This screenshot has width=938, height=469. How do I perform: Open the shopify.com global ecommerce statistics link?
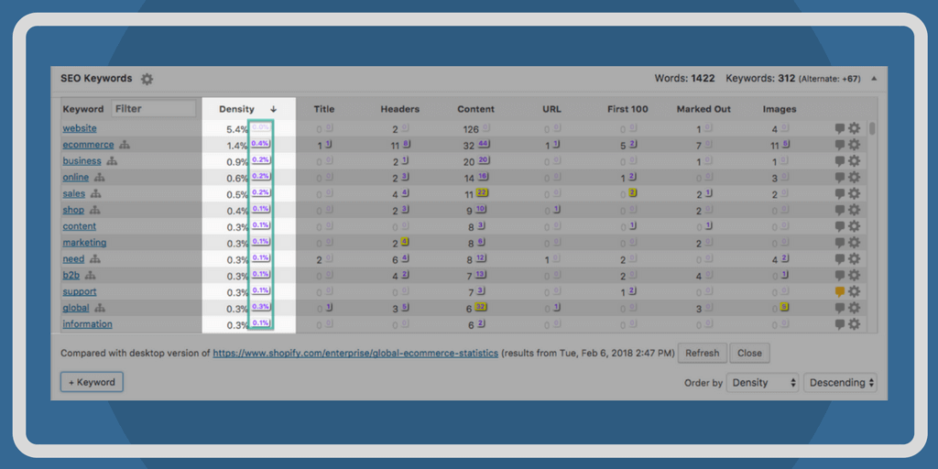[x=355, y=353]
